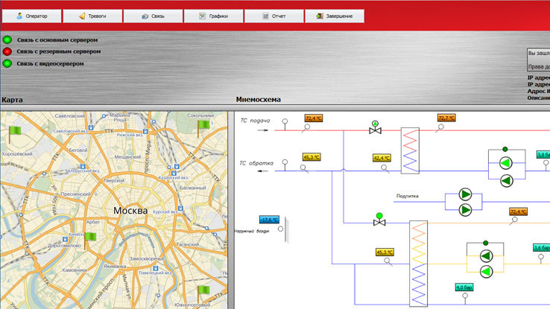Select the lower multicolor heat exchanger

pos(419,264)
